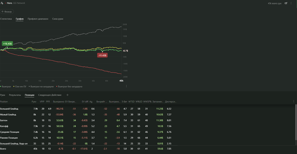The image size is (297, 154).
Task: Sort by the EV diff. column header
Action: 85,102
